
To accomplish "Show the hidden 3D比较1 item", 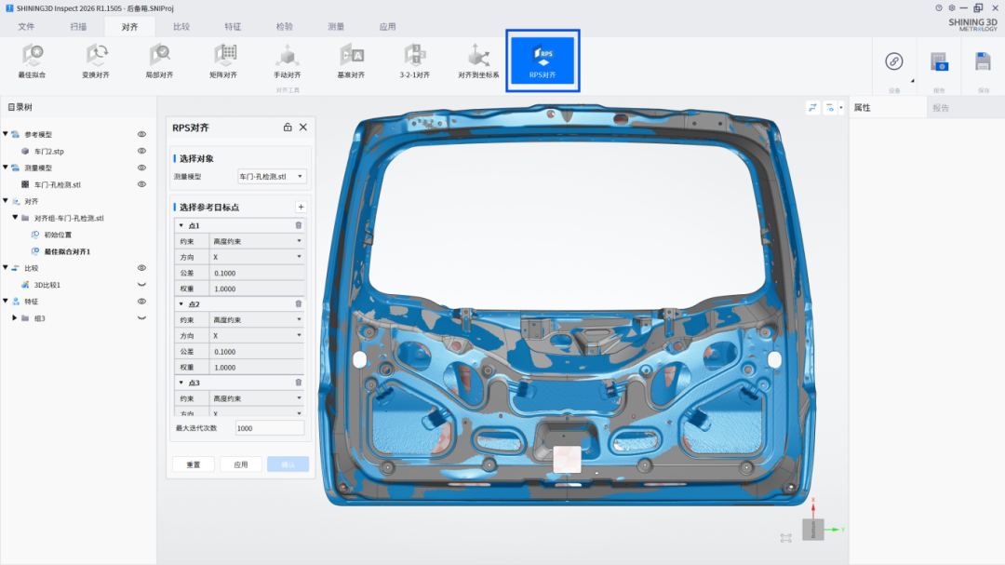I will tap(141, 285).
